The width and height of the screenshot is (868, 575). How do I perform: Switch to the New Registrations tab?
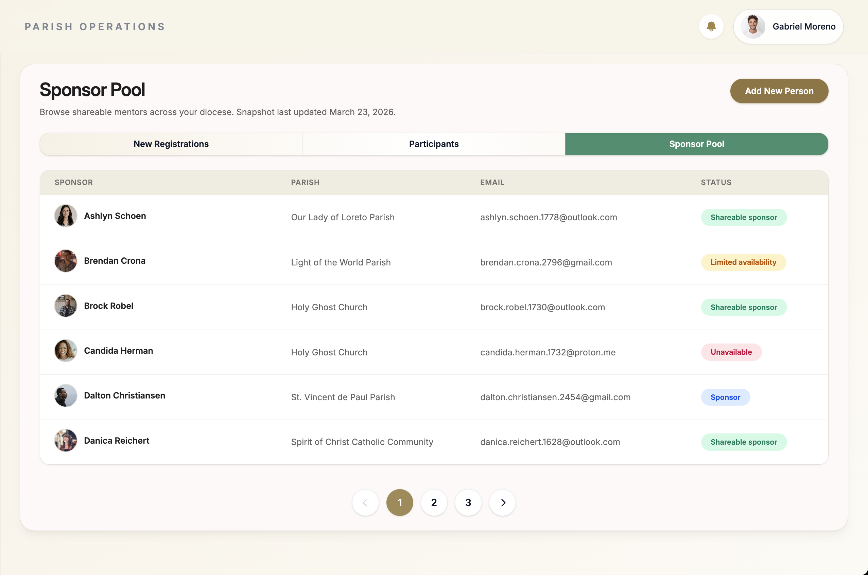(x=171, y=144)
